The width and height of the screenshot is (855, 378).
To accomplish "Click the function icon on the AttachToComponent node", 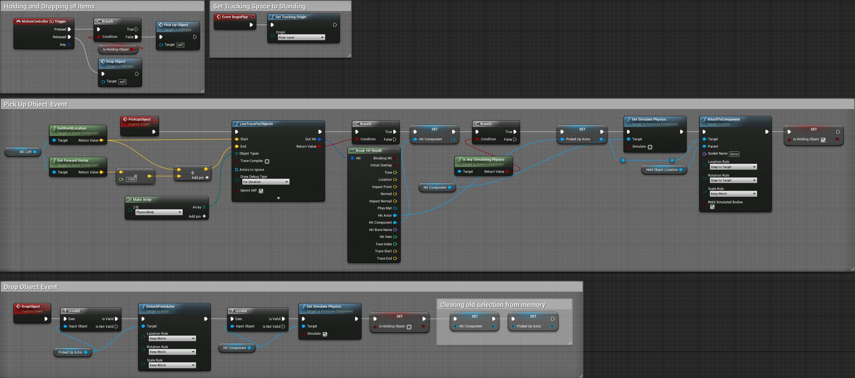I will point(704,119).
